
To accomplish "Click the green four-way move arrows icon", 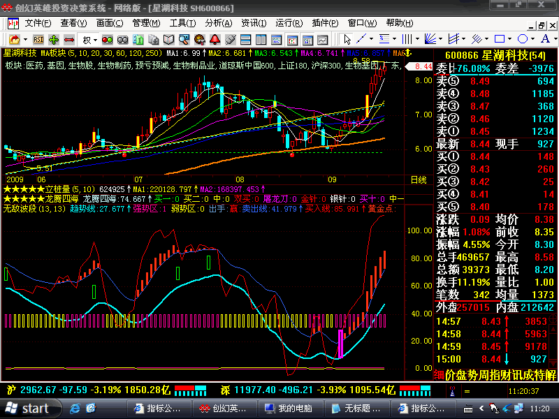I will point(54,40).
